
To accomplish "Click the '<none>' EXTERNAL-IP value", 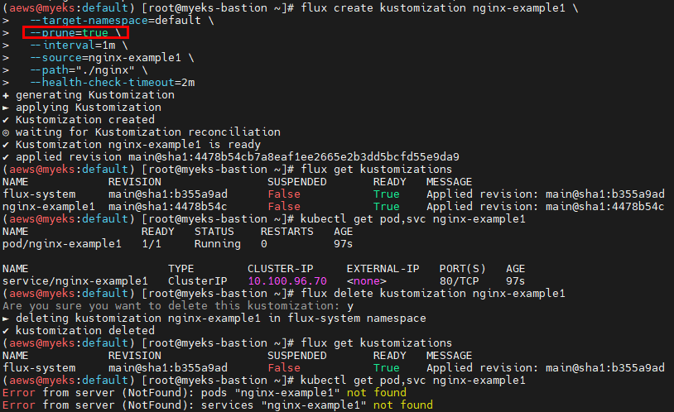I will click(x=366, y=281).
